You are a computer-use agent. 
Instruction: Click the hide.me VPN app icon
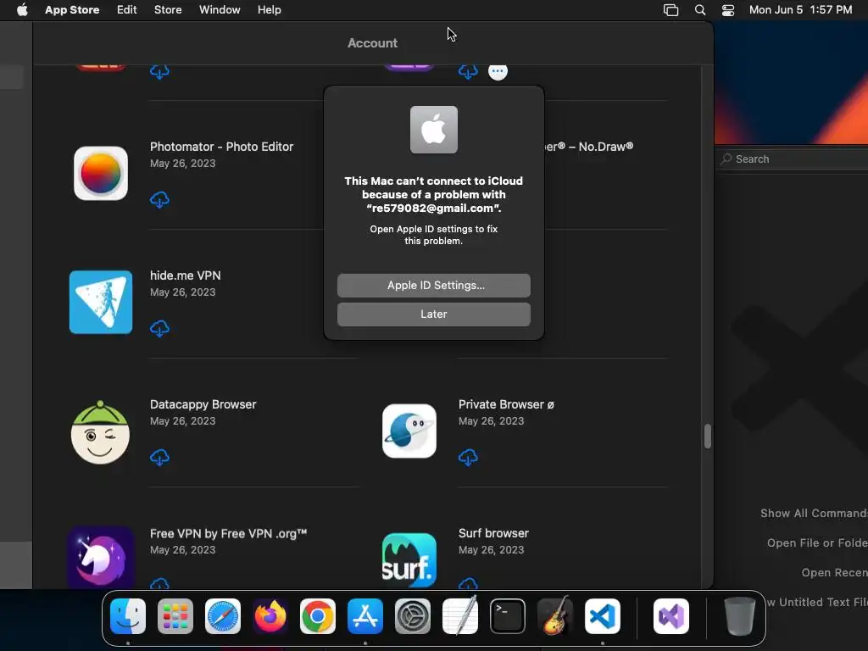101,303
